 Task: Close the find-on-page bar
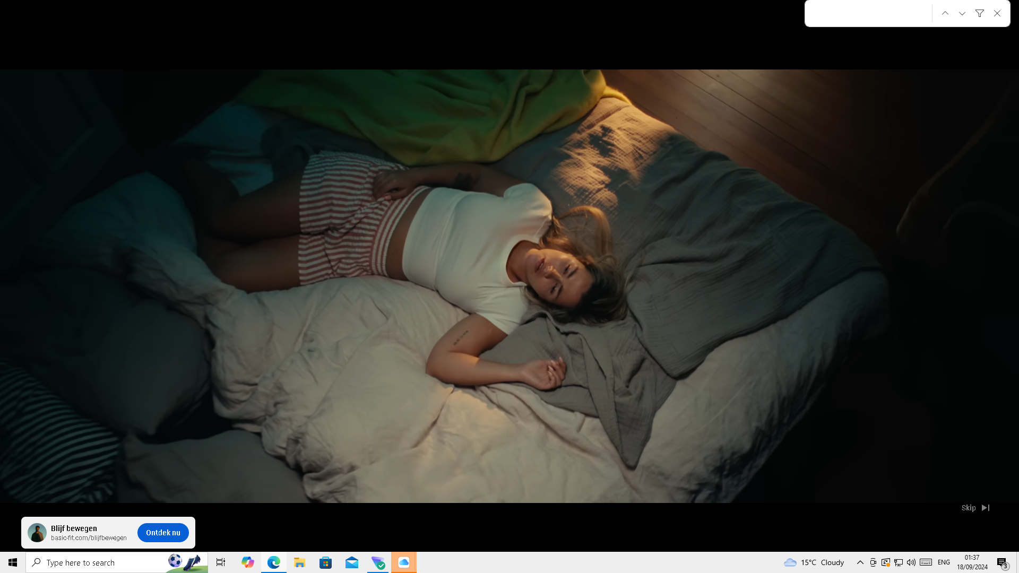(997, 13)
